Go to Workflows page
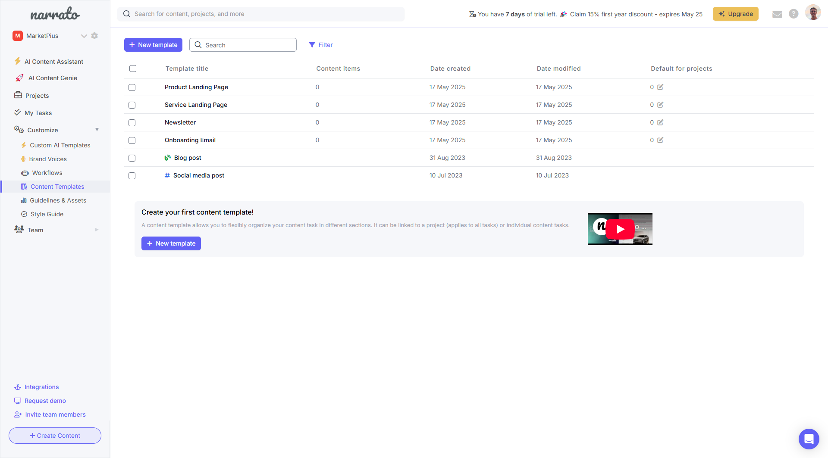The height and width of the screenshot is (458, 828). (x=47, y=173)
